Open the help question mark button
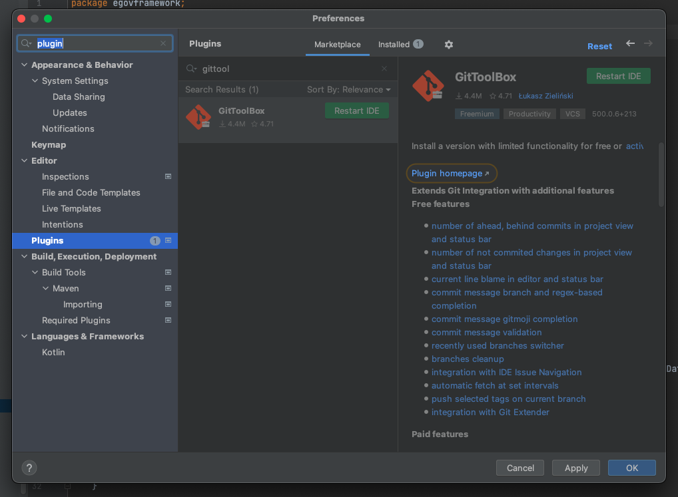678x497 pixels. click(x=29, y=468)
